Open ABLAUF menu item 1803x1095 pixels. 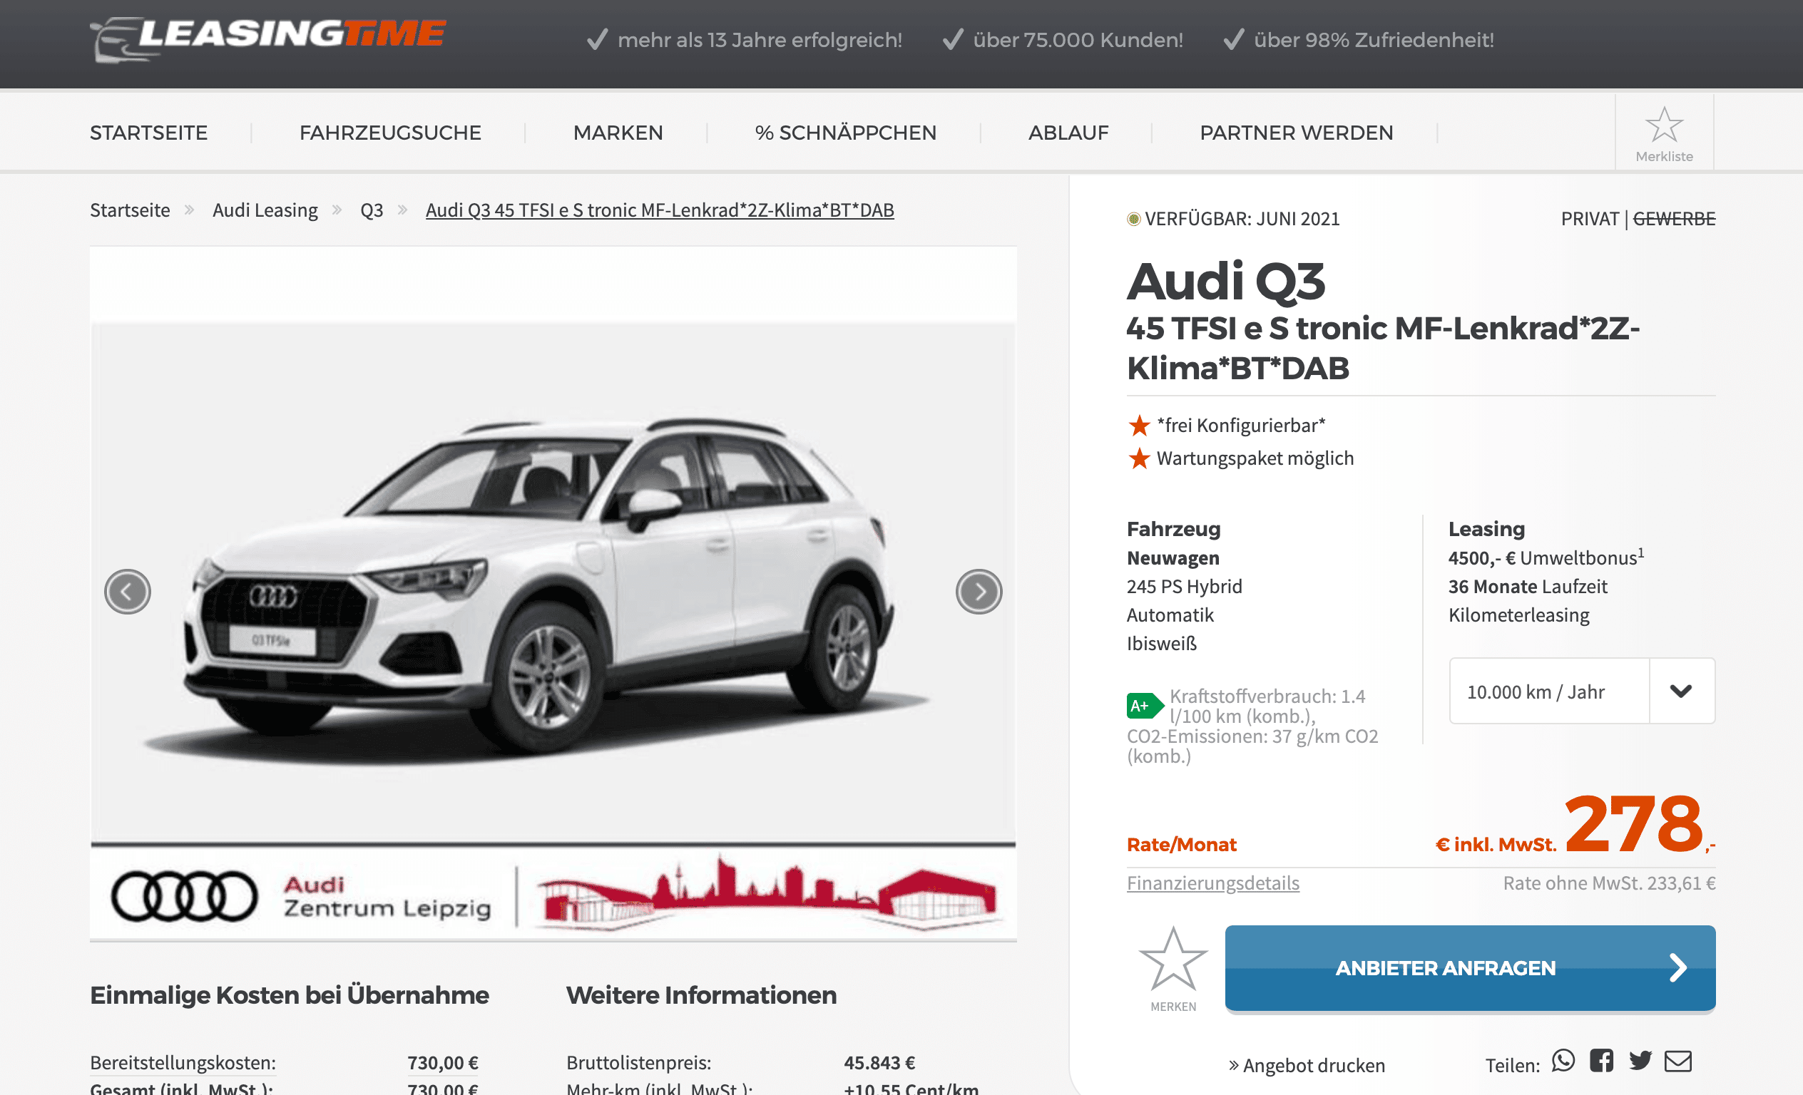pyautogui.click(x=1068, y=133)
